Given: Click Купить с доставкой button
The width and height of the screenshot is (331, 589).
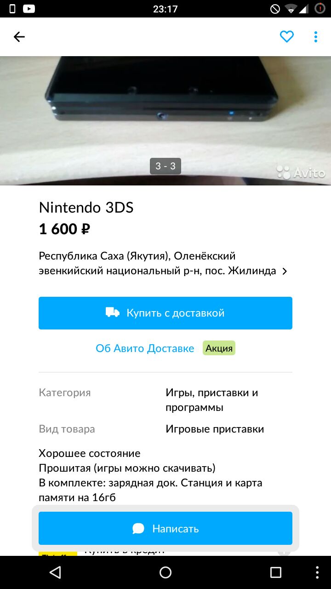Looking at the screenshot, I should pos(165,313).
